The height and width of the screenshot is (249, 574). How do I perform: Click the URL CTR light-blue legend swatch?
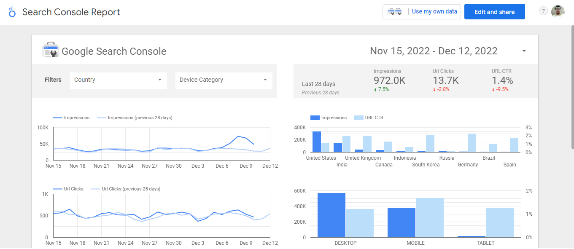pyautogui.click(x=358, y=118)
